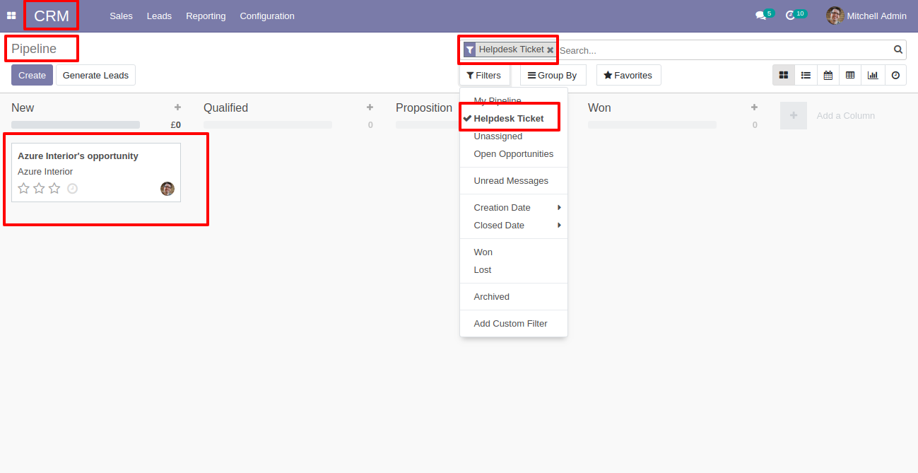Open the Sales menu
The image size is (918, 473).
coord(121,16)
